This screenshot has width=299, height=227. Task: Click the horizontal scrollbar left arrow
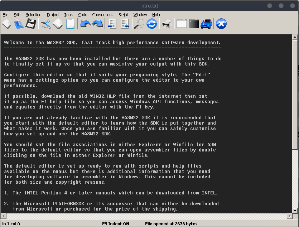[4, 216]
